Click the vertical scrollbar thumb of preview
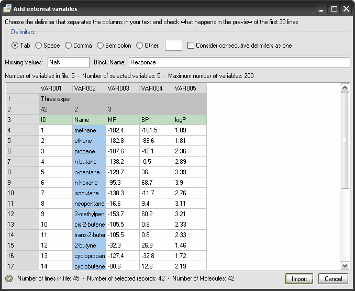 345,140
